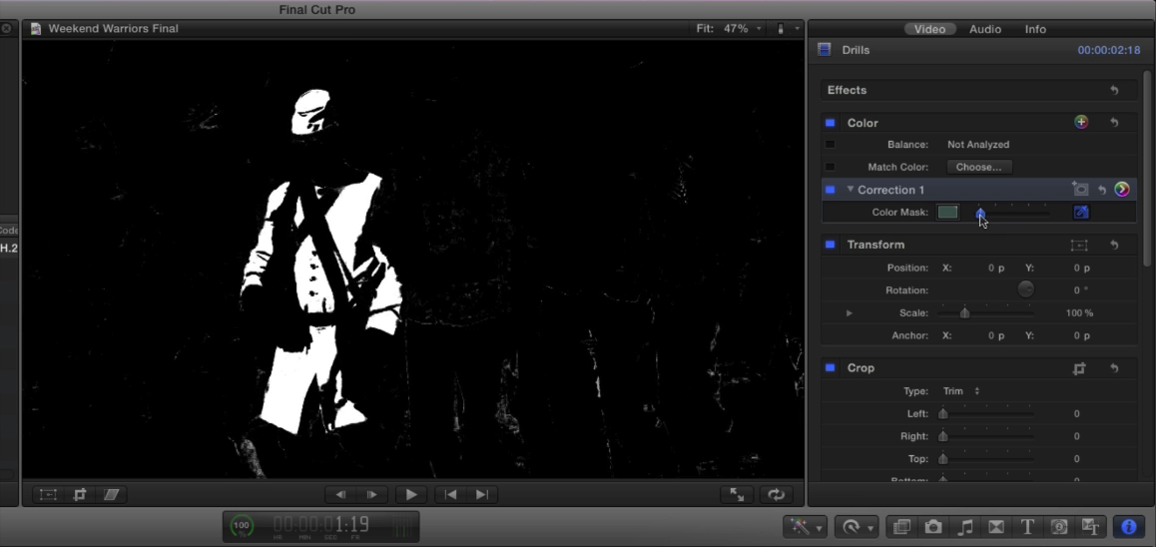Viewport: 1156px width, 547px height.
Task: Reset Correction 1
Action: click(x=1101, y=191)
